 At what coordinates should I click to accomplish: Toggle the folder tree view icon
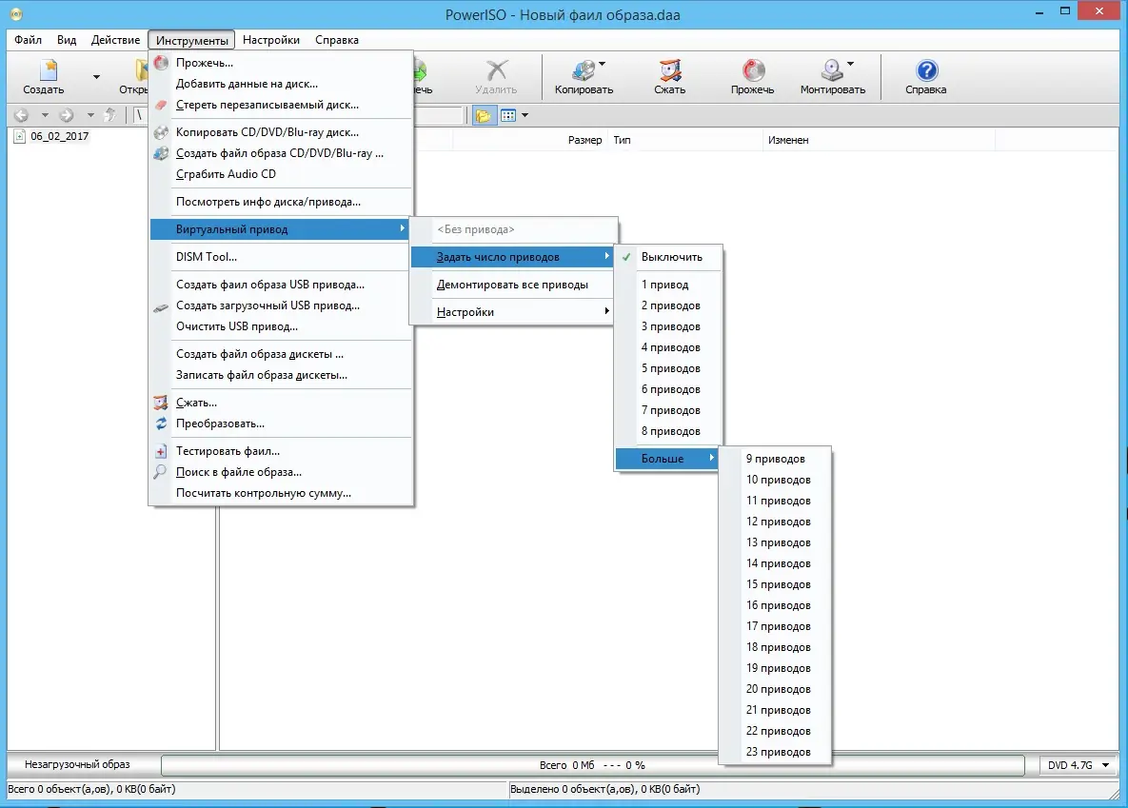coord(485,115)
